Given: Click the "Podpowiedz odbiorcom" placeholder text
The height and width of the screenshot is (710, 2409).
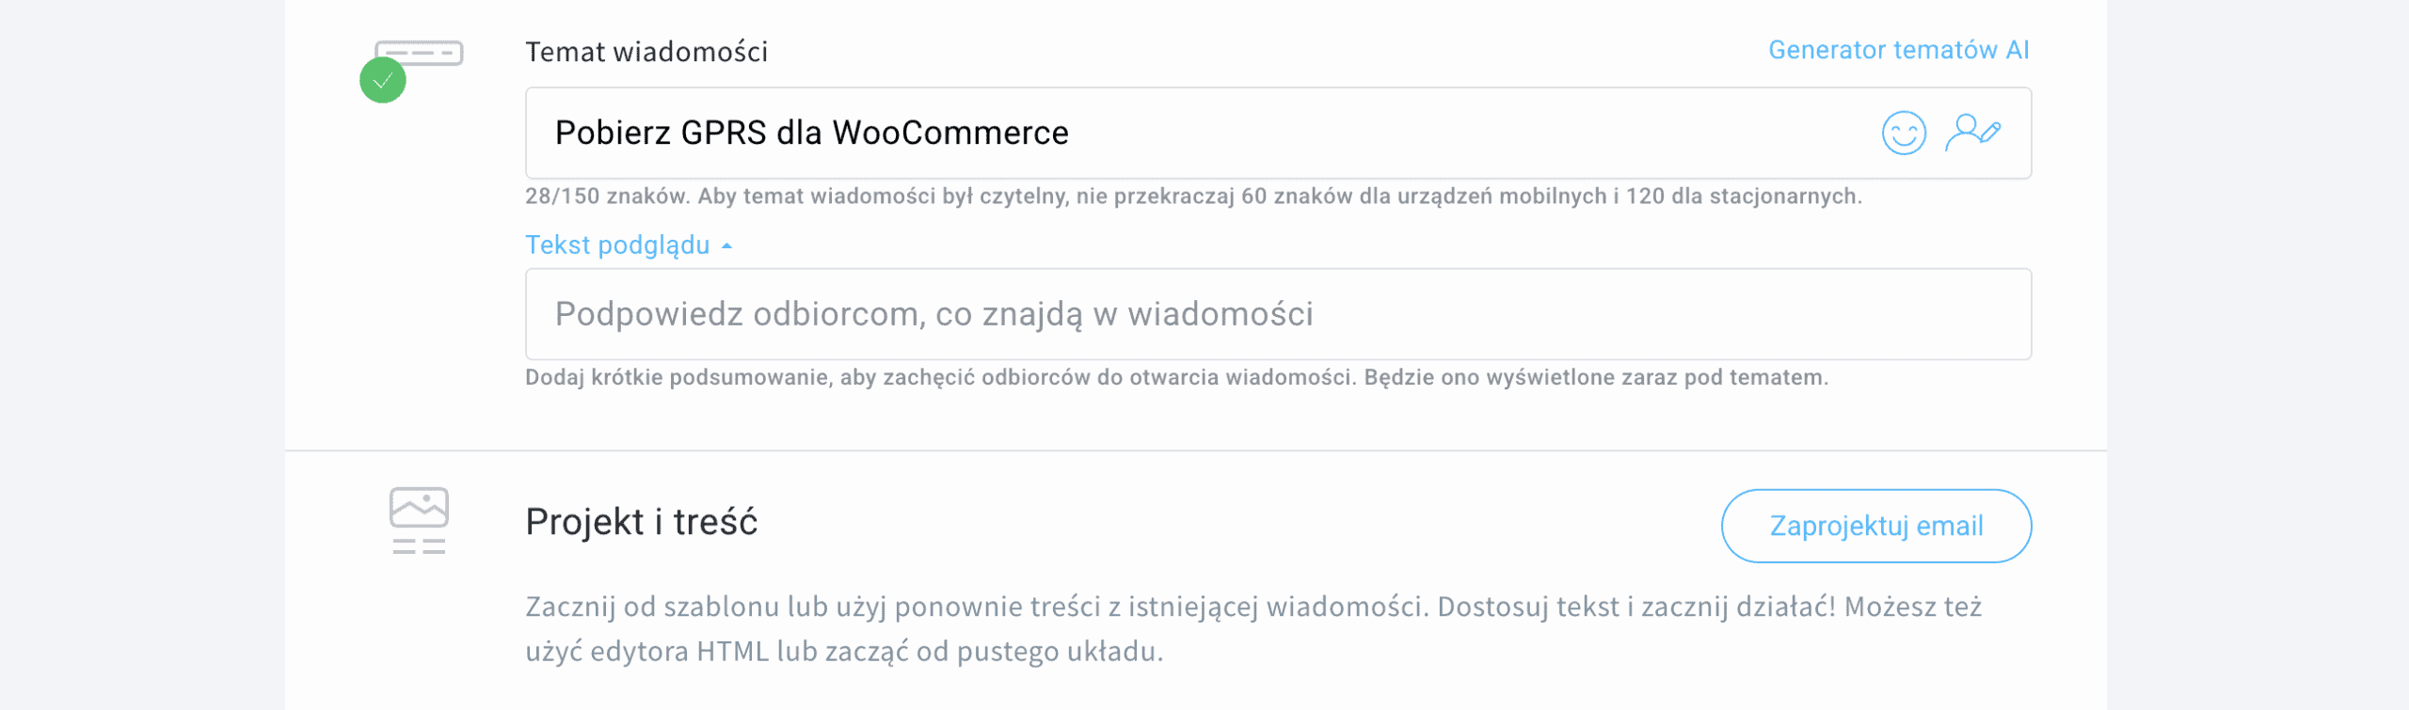Looking at the screenshot, I should pyautogui.click(x=933, y=314).
